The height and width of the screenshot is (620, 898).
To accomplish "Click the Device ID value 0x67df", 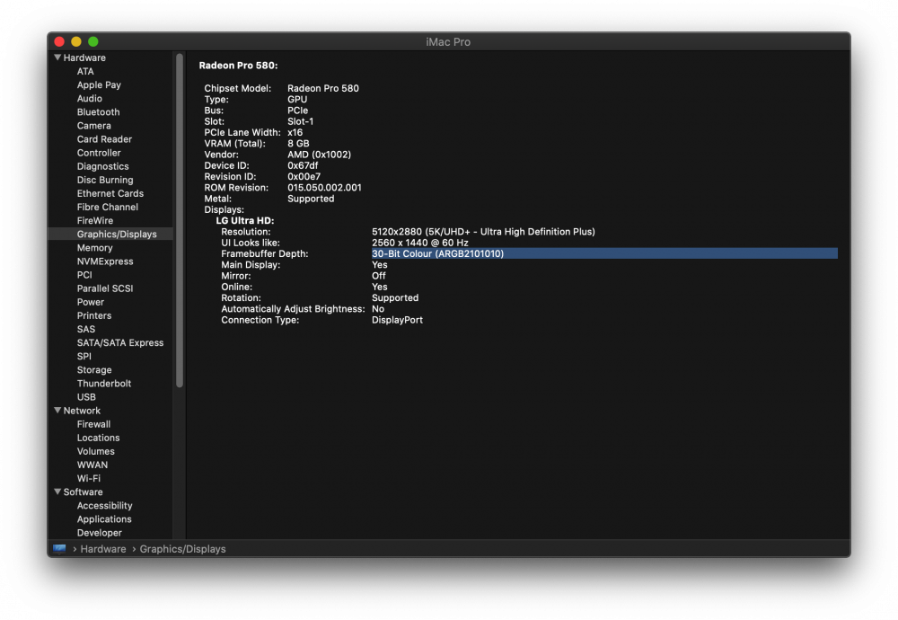I will [303, 165].
